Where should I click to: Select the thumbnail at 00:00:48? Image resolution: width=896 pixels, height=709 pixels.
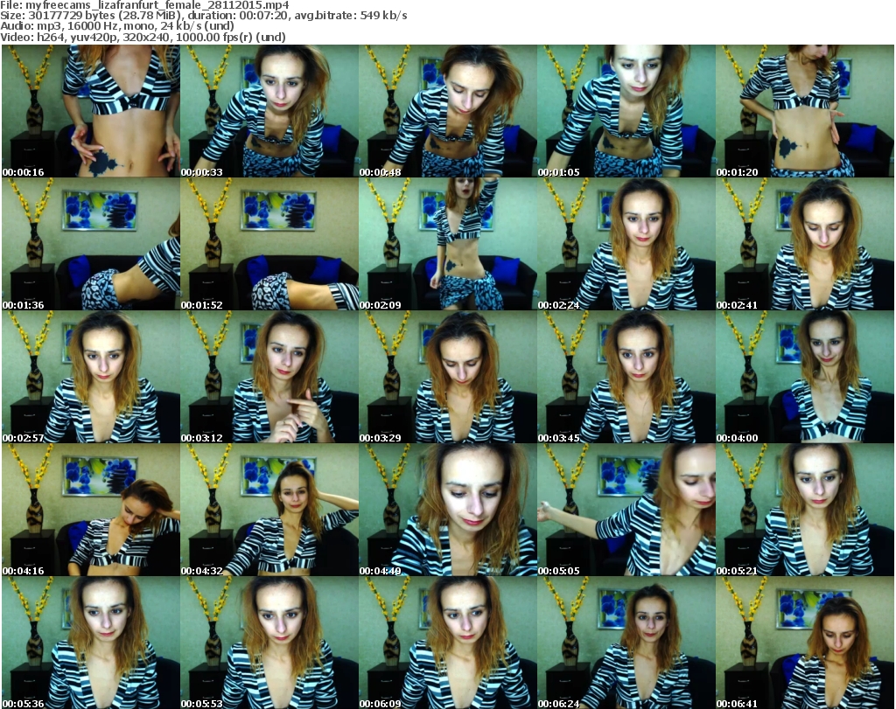pyautogui.click(x=447, y=111)
